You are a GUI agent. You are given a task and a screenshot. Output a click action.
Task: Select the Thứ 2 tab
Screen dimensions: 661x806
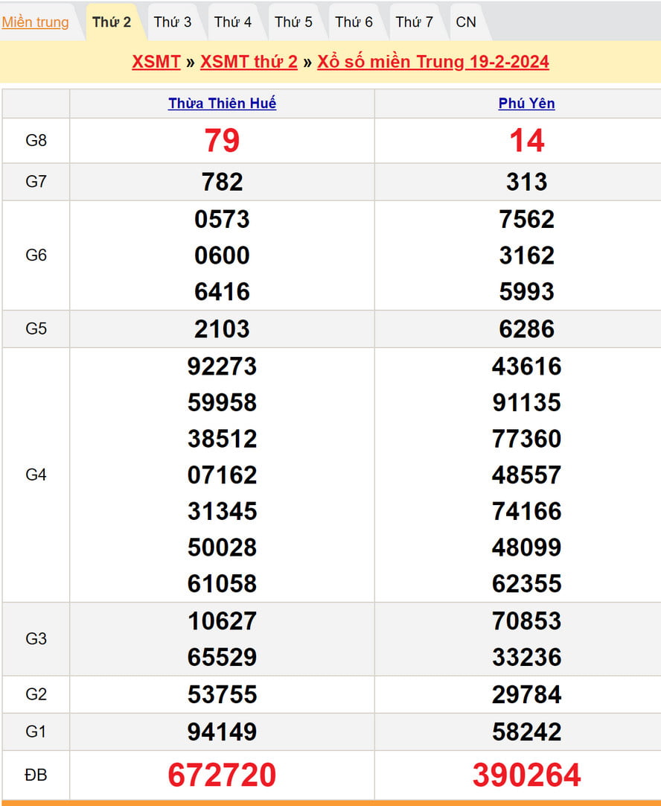click(x=112, y=22)
